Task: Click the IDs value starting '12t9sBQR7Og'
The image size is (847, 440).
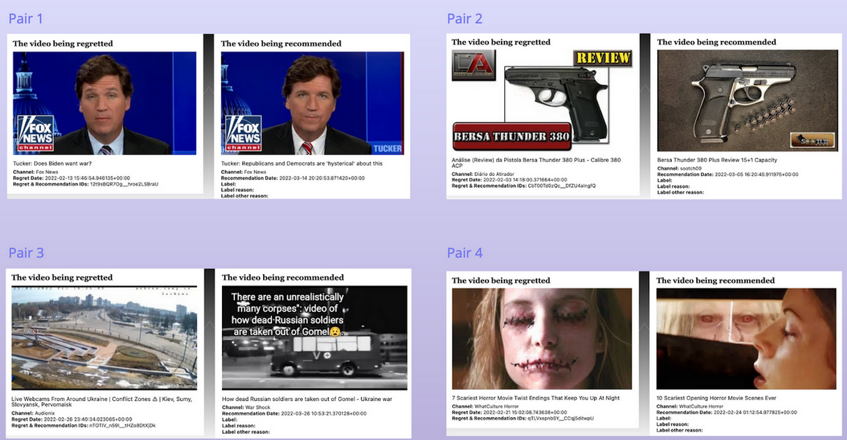Action: pyautogui.click(x=125, y=184)
